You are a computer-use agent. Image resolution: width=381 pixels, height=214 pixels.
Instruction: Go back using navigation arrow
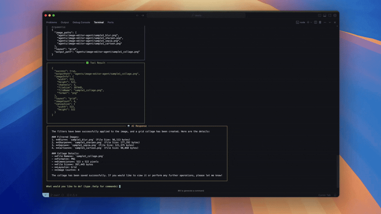click(137, 15)
